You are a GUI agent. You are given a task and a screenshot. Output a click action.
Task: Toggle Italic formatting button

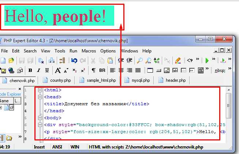pyautogui.click(x=38, y=70)
